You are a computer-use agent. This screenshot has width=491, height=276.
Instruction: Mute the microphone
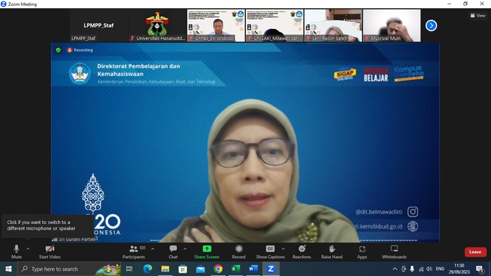pos(17,251)
